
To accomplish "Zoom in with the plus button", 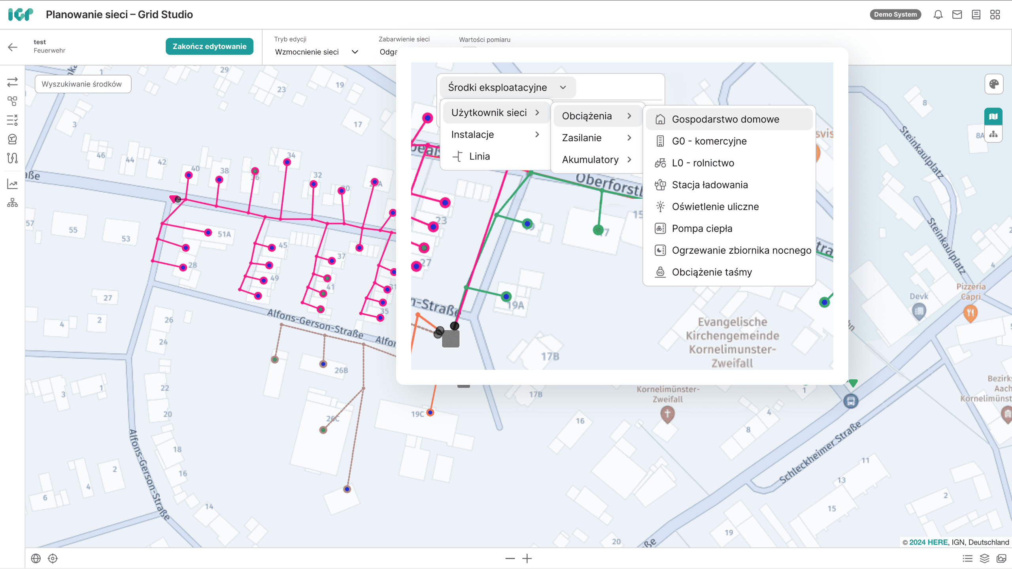I will pyautogui.click(x=527, y=558).
